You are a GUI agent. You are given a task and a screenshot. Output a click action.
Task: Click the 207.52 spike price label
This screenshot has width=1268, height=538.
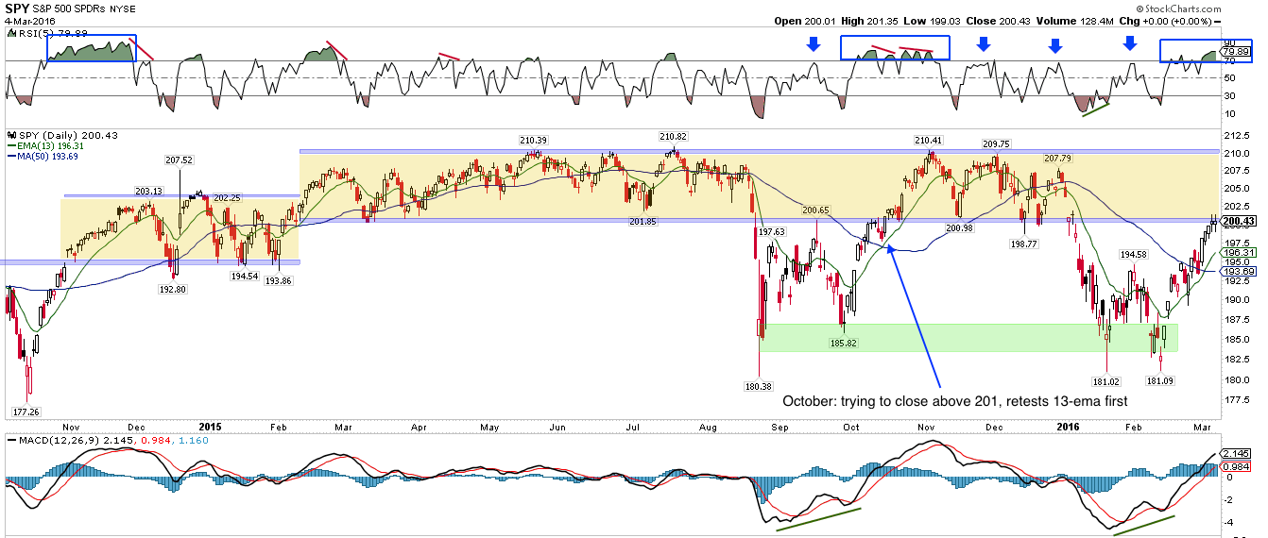179,160
